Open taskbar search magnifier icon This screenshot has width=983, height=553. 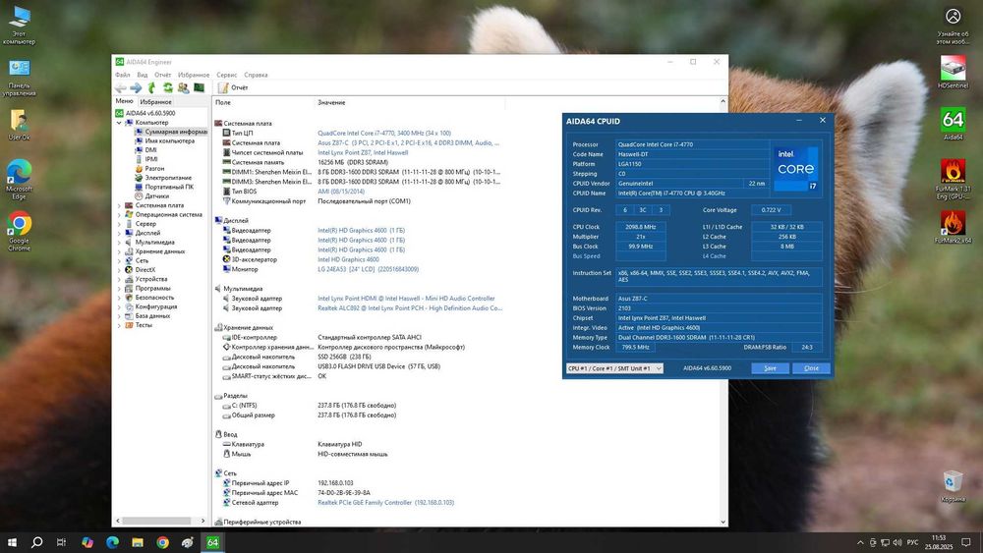[37, 542]
